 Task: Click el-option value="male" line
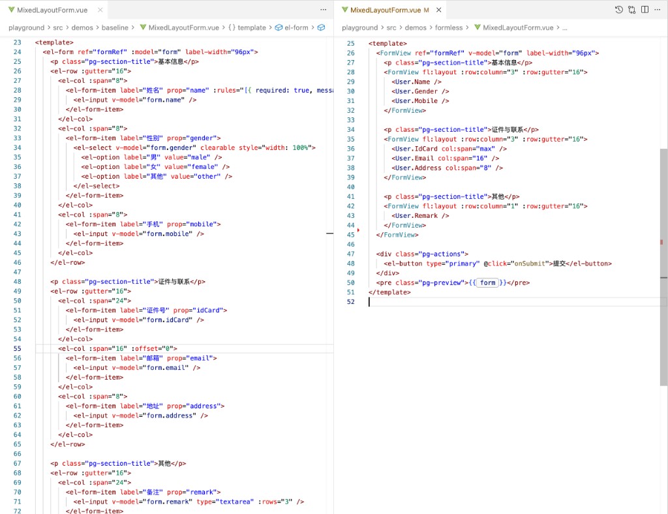click(x=151, y=157)
